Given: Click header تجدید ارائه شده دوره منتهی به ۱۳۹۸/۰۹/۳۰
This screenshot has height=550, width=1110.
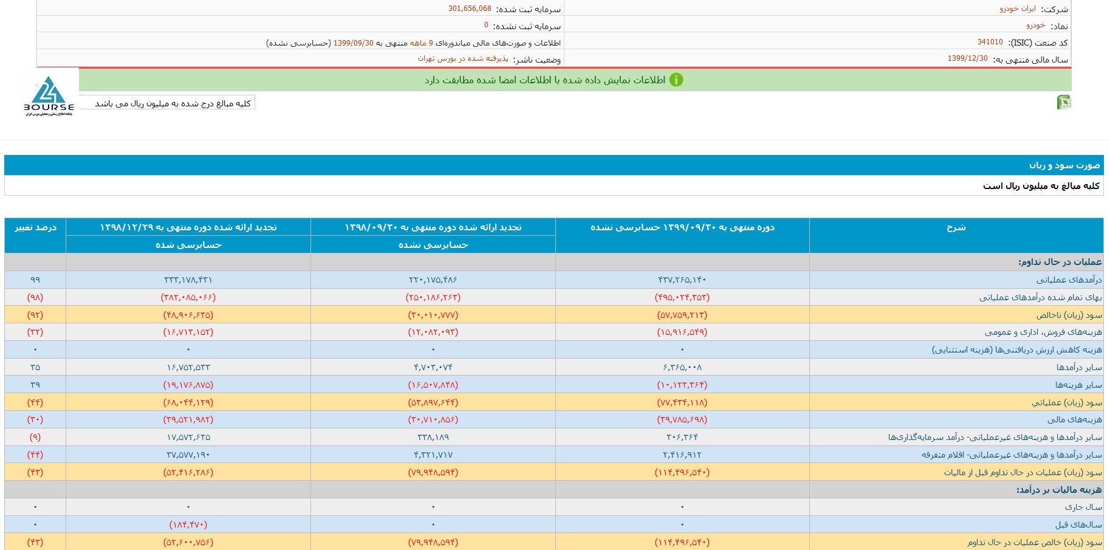Looking at the screenshot, I should tap(433, 227).
